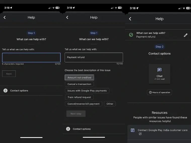Click the pencil edit icon beside Payment refund
191x143 pixels.
tap(185, 35)
